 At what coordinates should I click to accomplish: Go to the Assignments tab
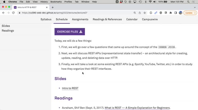(x=80, y=19)
